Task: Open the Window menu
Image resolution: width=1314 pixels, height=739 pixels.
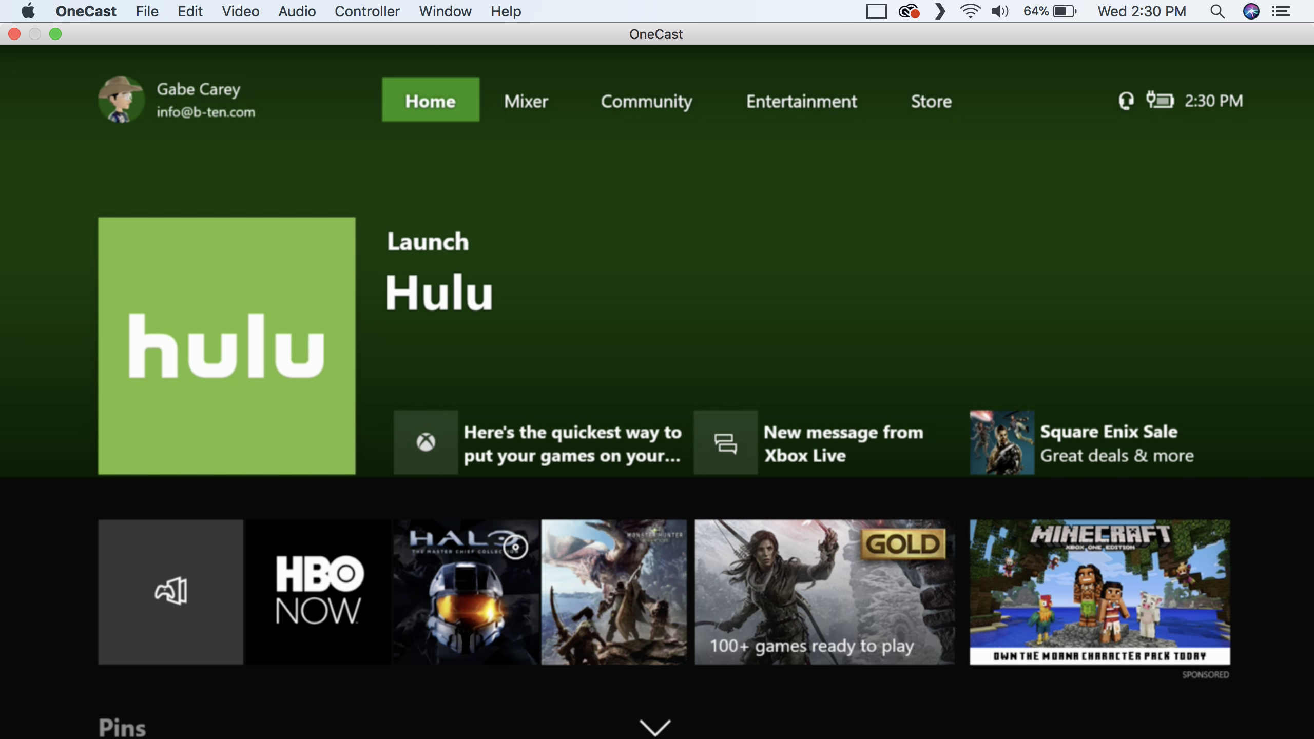Action: point(445,11)
